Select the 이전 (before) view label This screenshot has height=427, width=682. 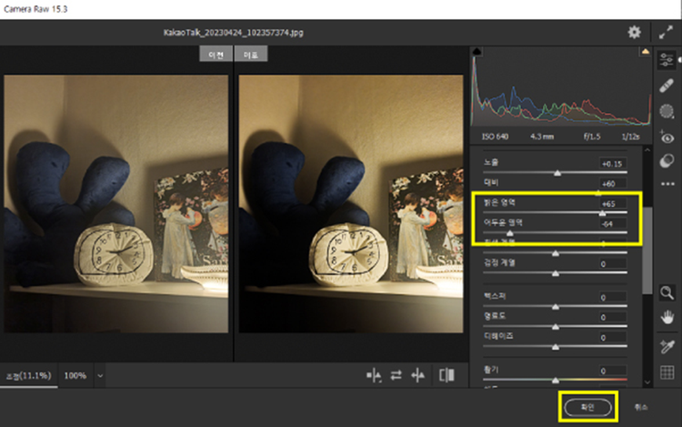coord(216,55)
